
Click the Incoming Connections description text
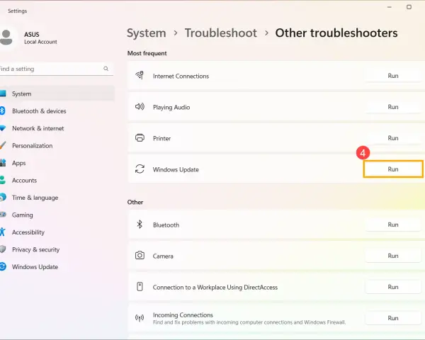(249, 322)
